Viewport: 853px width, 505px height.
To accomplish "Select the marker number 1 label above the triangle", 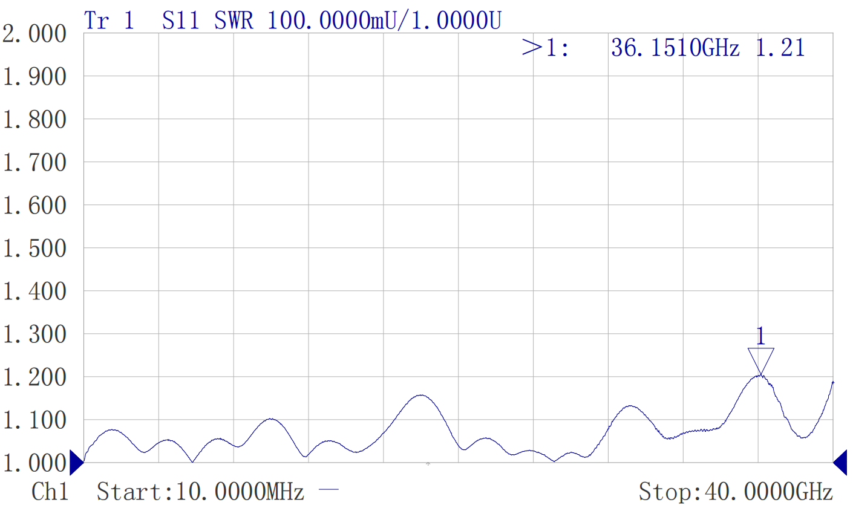I will (760, 336).
